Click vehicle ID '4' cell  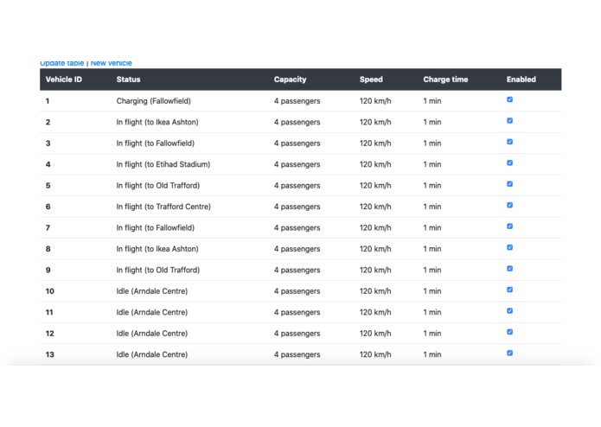coord(48,164)
